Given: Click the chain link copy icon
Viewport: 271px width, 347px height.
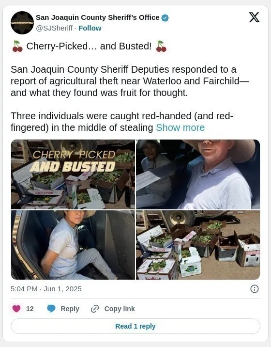Looking at the screenshot, I should pos(94,309).
